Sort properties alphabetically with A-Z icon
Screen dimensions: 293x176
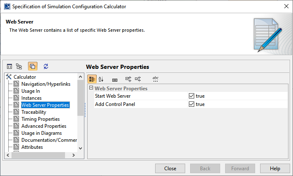[x=102, y=79]
